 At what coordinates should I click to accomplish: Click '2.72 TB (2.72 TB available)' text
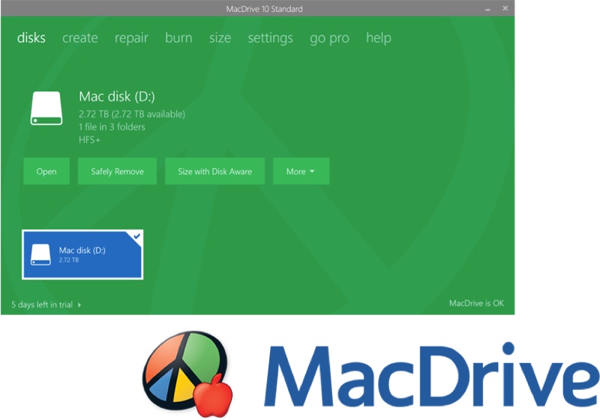tap(132, 114)
